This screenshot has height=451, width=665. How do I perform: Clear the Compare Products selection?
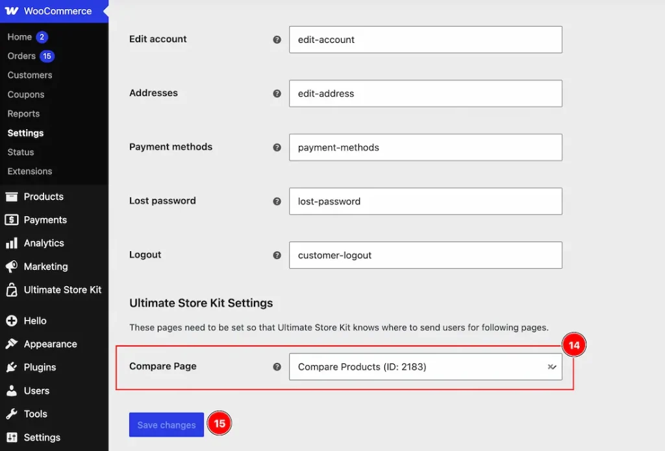(550, 367)
